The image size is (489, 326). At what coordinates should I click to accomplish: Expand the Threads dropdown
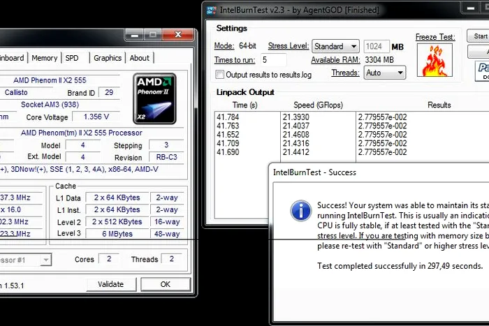point(386,73)
